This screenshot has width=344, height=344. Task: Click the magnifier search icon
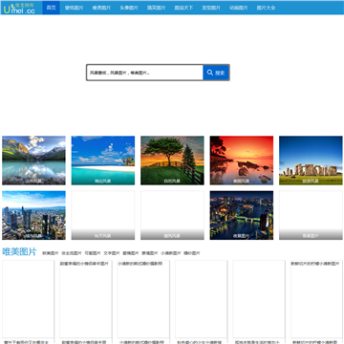[x=210, y=73]
